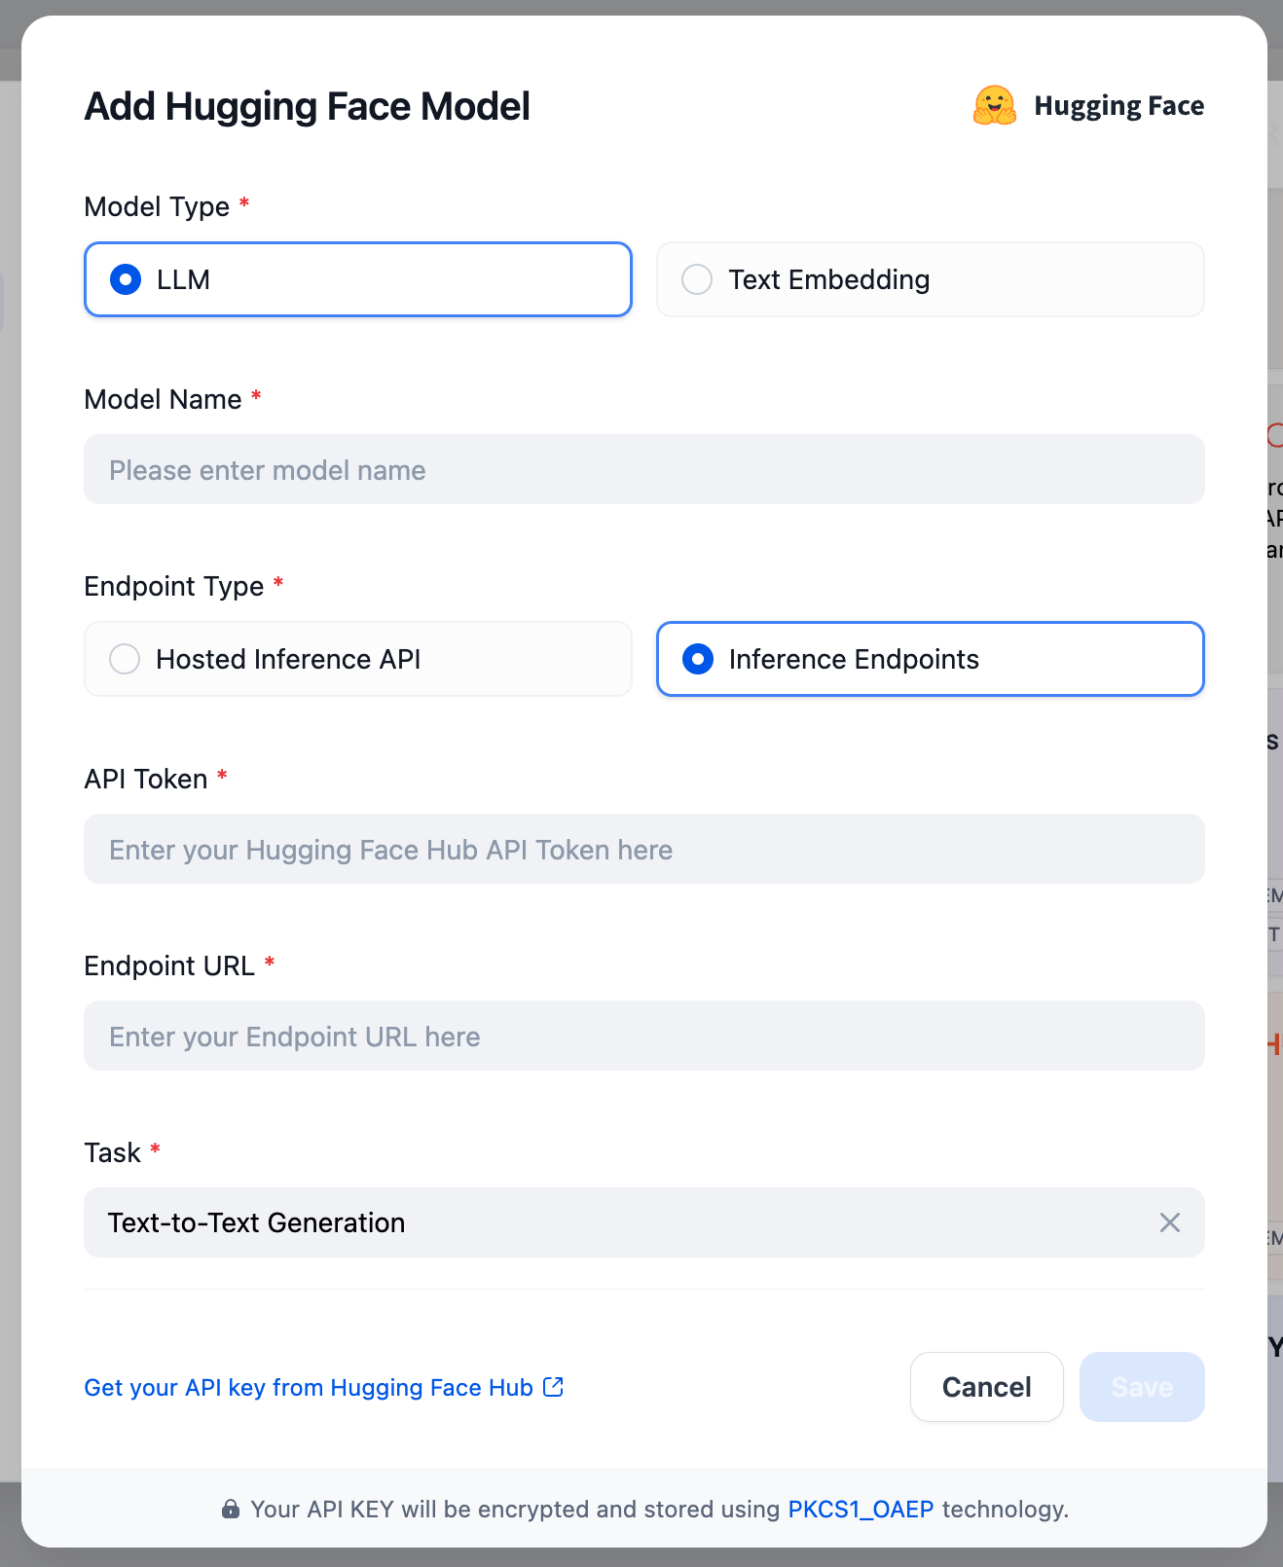This screenshot has height=1567, width=1283.
Task: Click the Hugging Face emoji logo
Action: click(994, 105)
